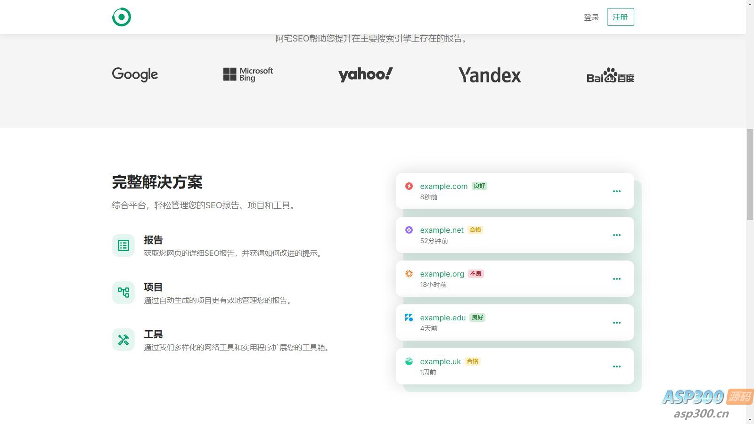Open the example.com report link
Image resolution: width=754 pixels, height=424 pixels.
(443, 186)
